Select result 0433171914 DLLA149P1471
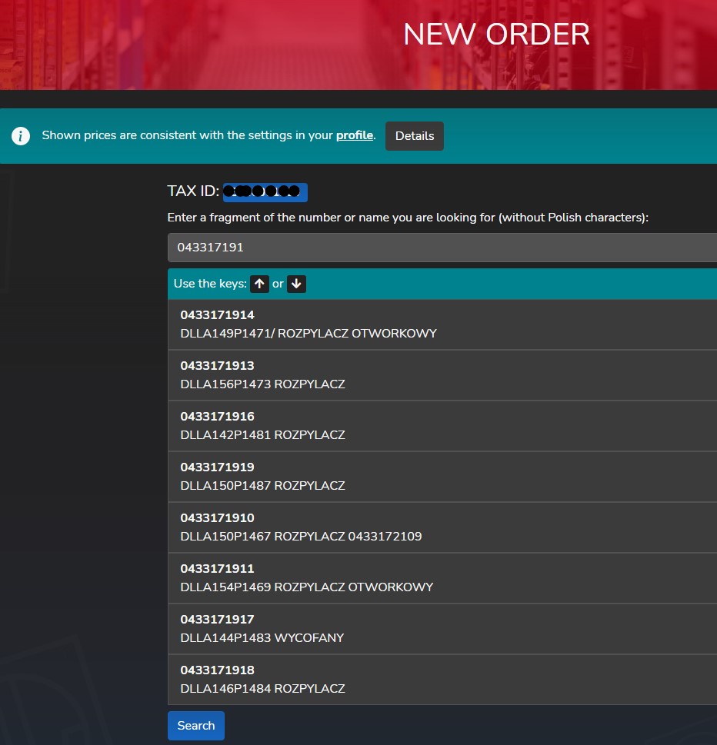 click(442, 324)
